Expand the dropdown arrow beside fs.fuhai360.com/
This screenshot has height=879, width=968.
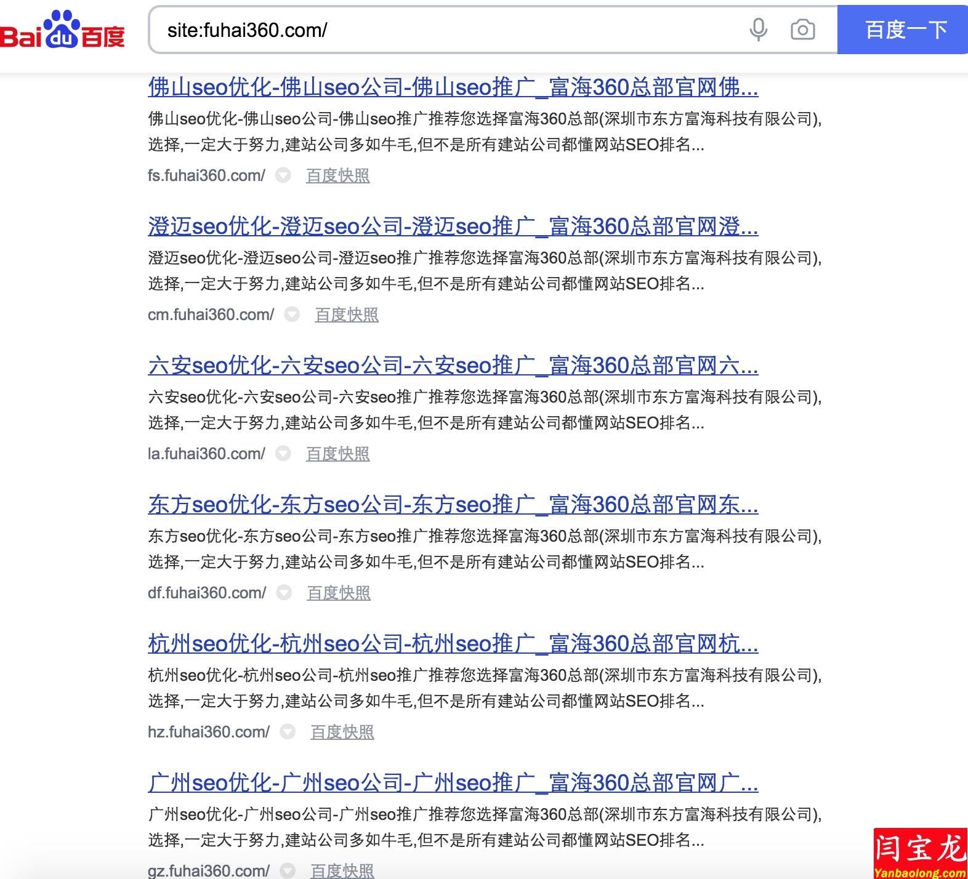(283, 175)
